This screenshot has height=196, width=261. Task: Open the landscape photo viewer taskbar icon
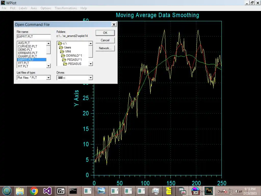click(x=101, y=191)
